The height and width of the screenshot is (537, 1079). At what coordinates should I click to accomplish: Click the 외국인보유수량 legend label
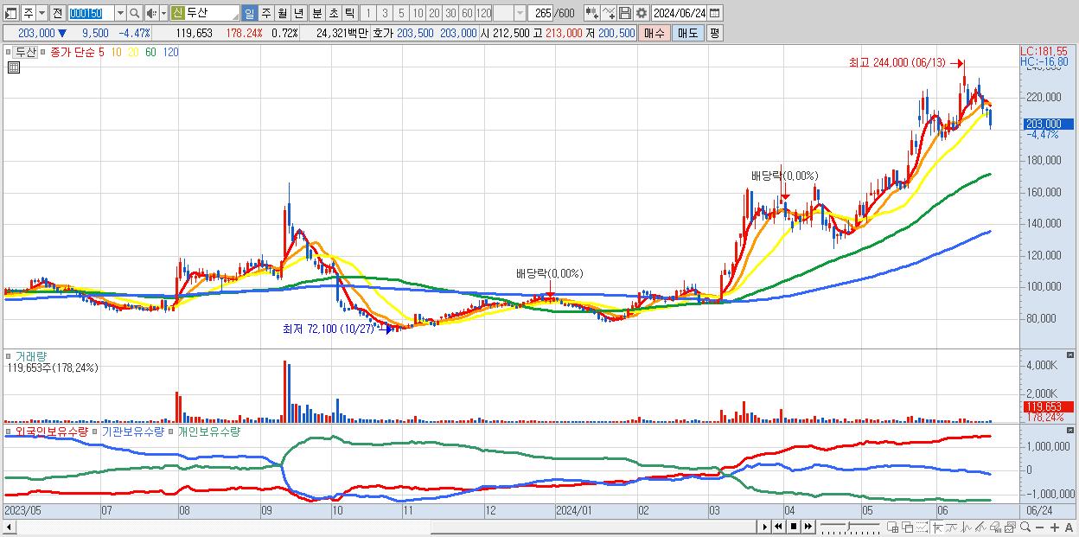click(52, 432)
